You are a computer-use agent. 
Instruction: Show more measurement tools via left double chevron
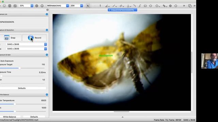(184, 6)
